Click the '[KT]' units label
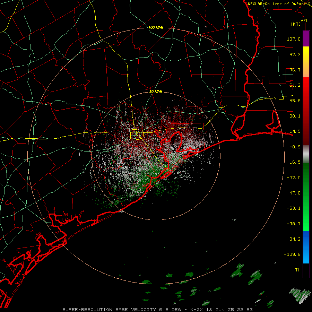Image resolution: width=312 pixels, height=312 pixels. (x=296, y=24)
